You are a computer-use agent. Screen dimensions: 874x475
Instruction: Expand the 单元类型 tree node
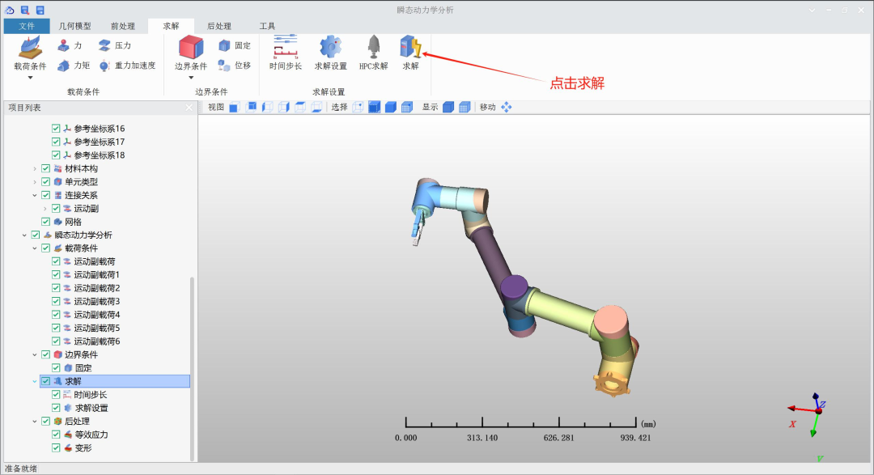[x=35, y=182]
